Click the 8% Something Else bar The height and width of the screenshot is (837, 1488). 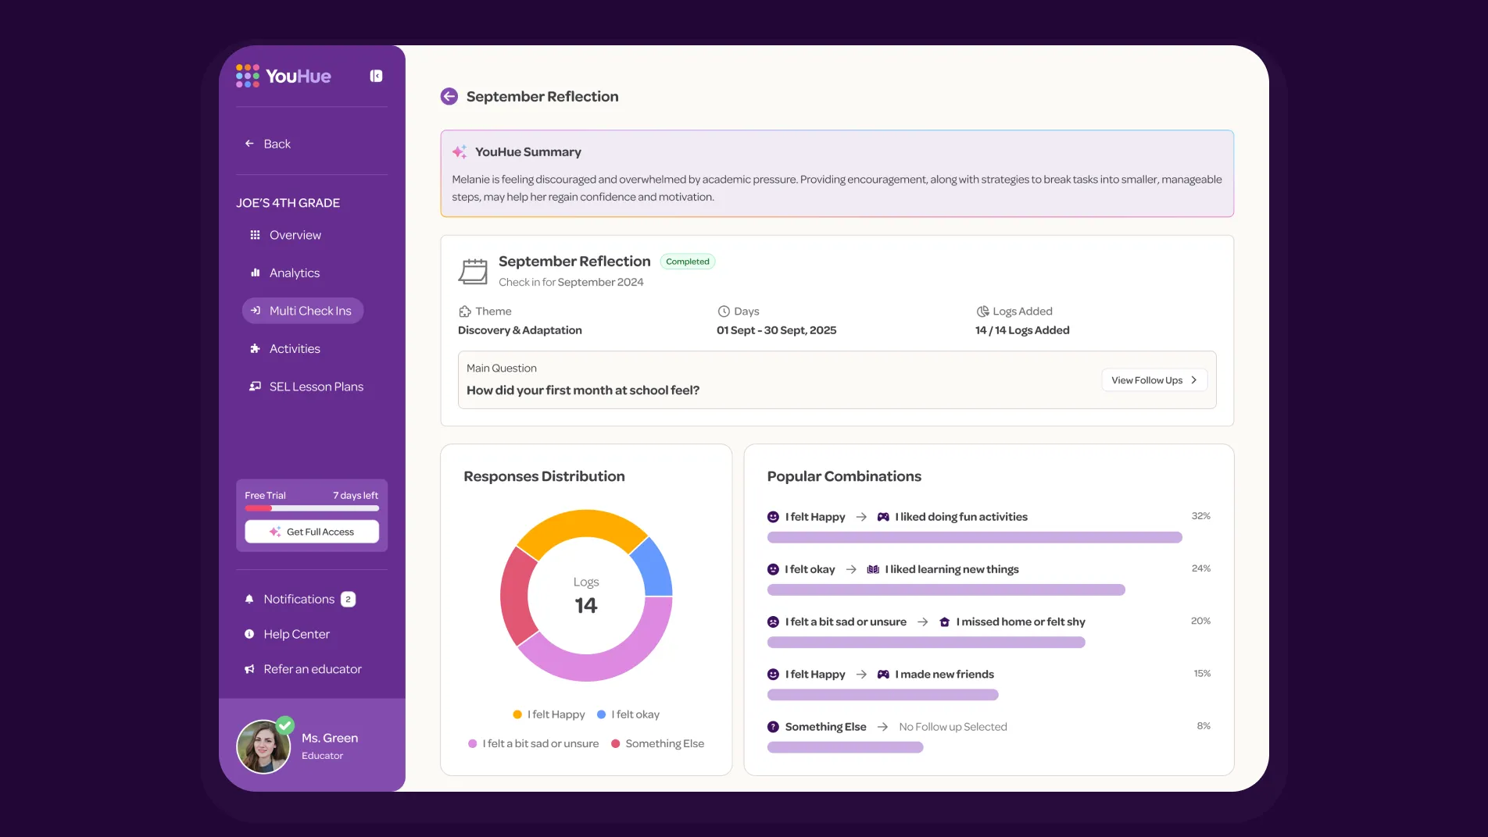(845, 747)
